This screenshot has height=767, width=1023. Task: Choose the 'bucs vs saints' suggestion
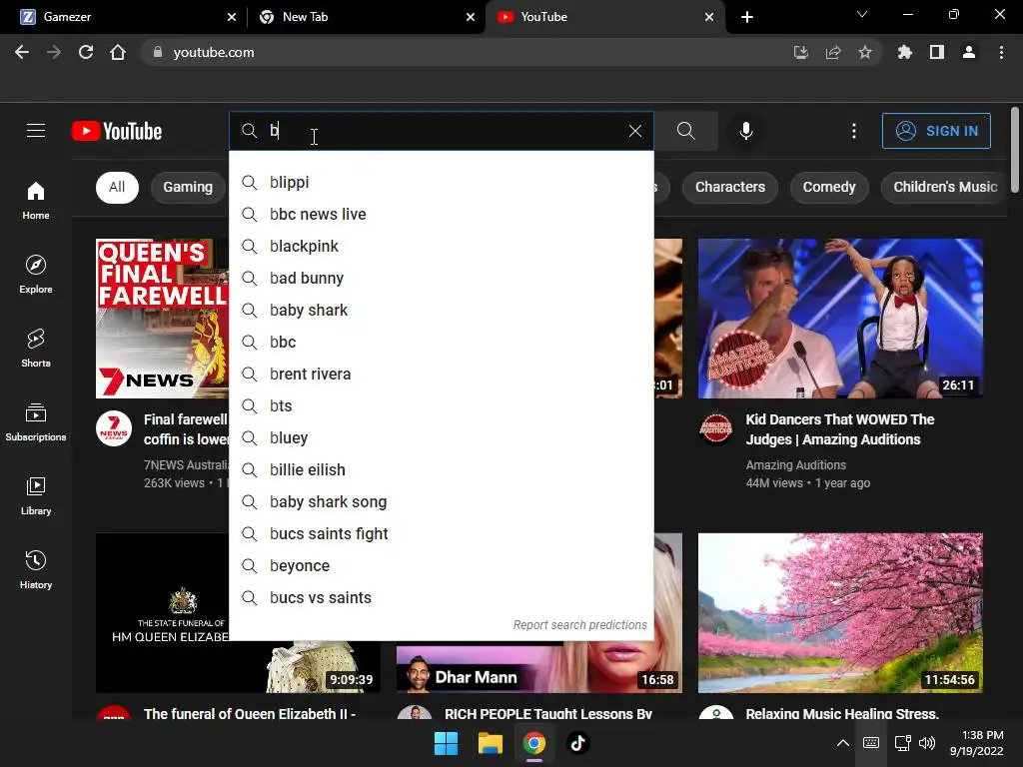click(x=441, y=597)
